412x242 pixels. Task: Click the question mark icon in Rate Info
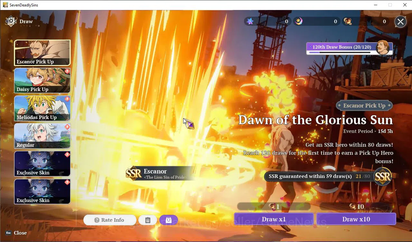point(97,220)
